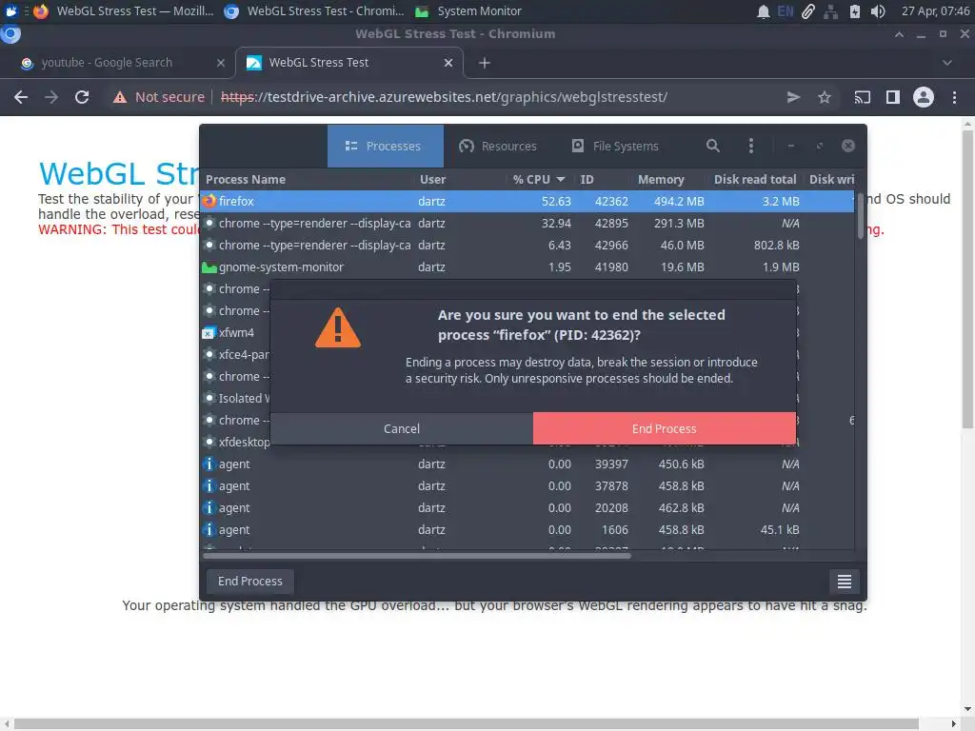Click gnome-system-monitor row icon
The image size is (975, 731).
coord(209,267)
